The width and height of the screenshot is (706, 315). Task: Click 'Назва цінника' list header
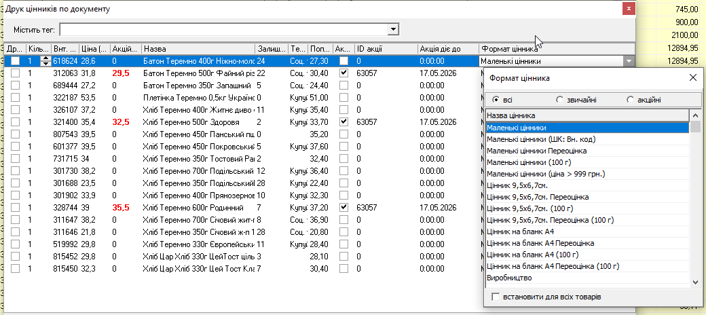588,115
